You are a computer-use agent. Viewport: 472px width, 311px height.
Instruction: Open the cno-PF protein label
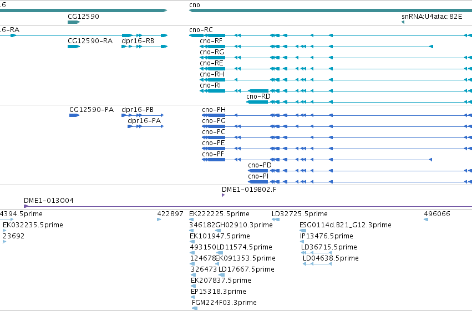(x=213, y=154)
